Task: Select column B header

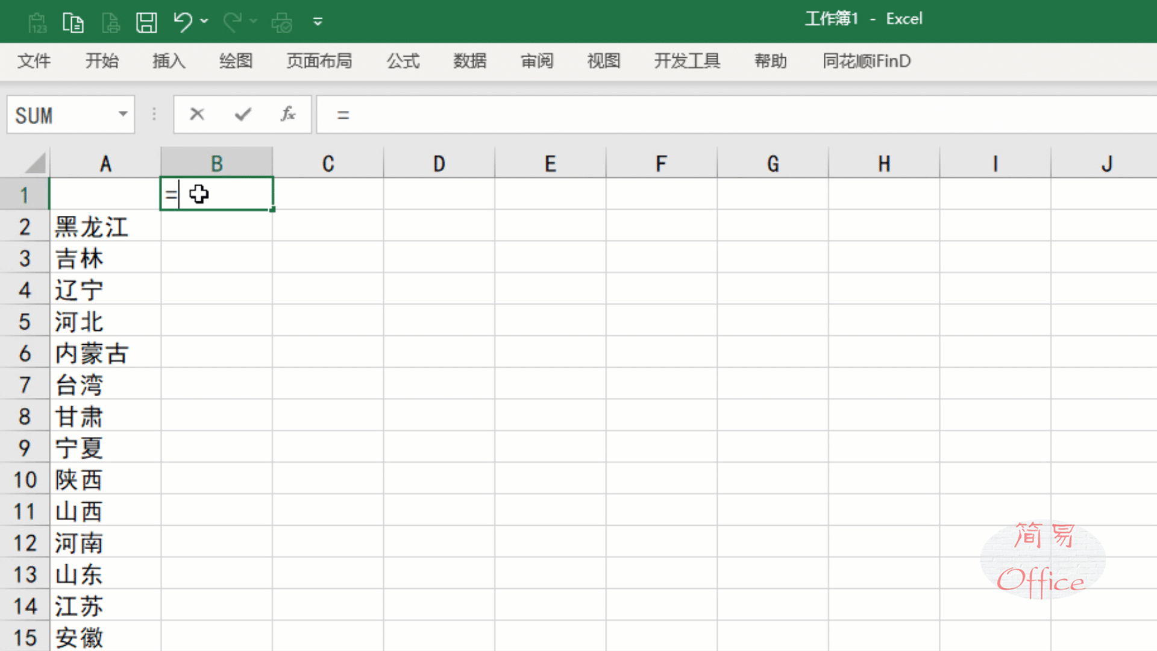Action: click(x=217, y=163)
